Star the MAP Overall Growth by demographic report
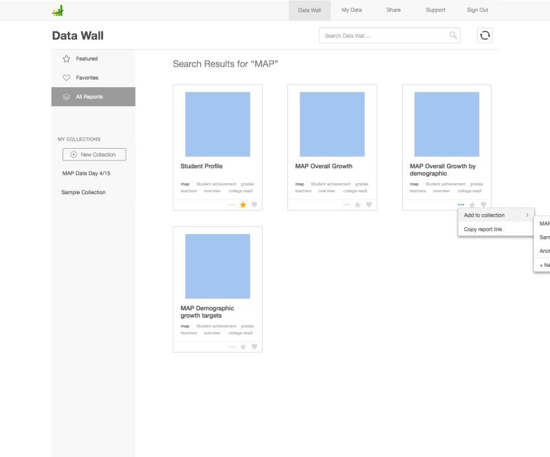 click(472, 204)
